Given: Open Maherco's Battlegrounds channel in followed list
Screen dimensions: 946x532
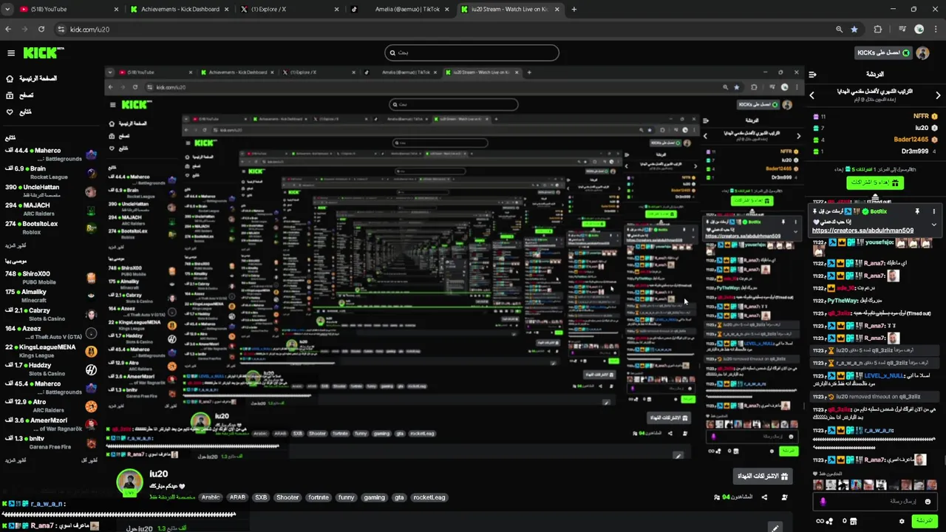Looking at the screenshot, I should pyautogui.click(x=50, y=154).
